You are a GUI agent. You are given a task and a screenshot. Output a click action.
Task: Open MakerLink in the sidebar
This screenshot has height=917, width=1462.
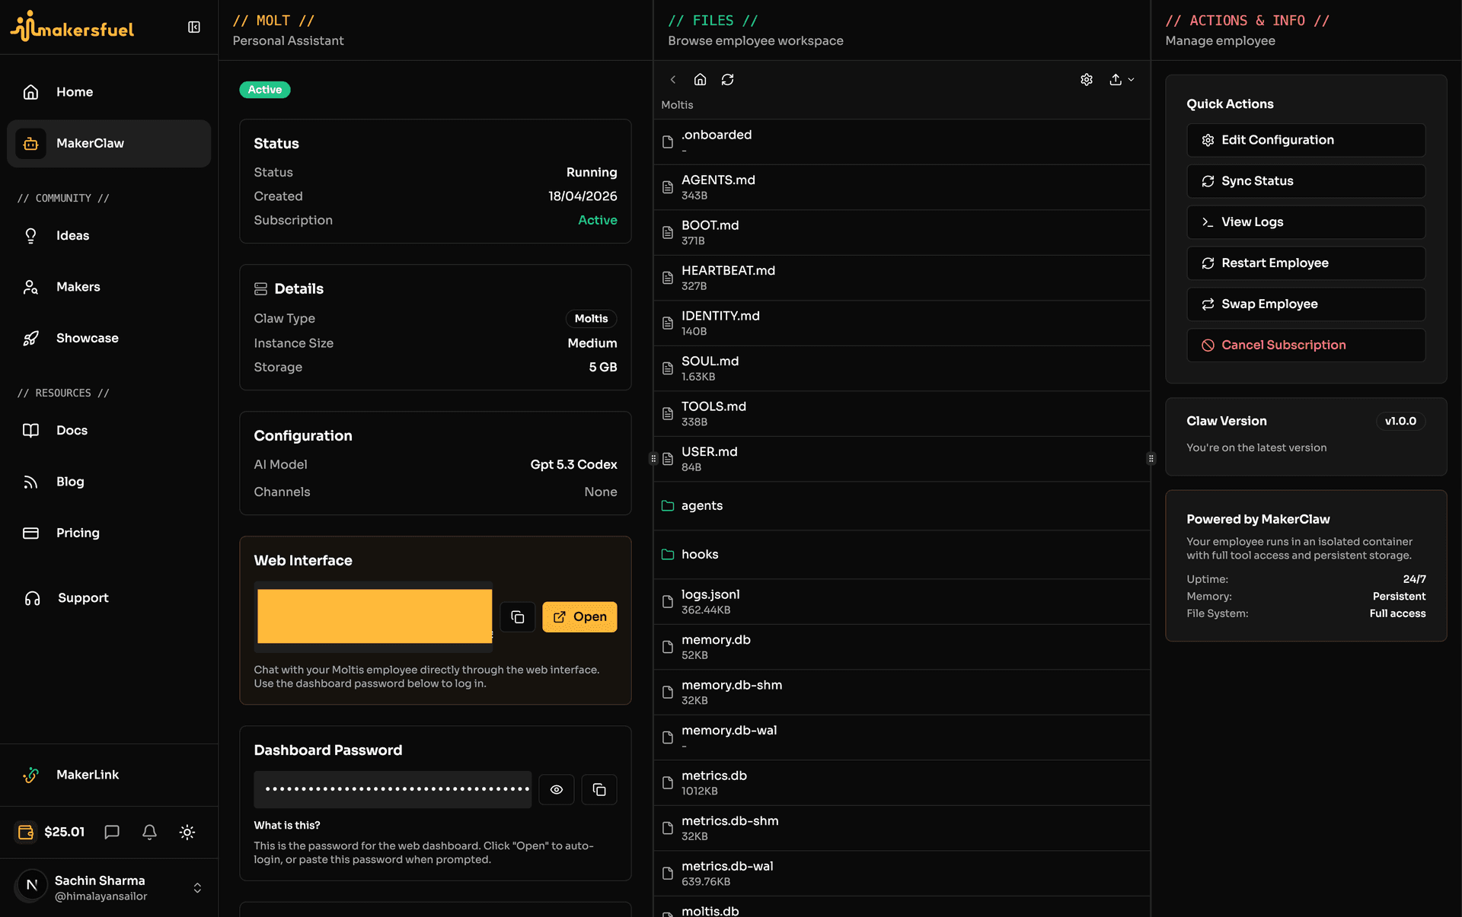tap(109, 775)
